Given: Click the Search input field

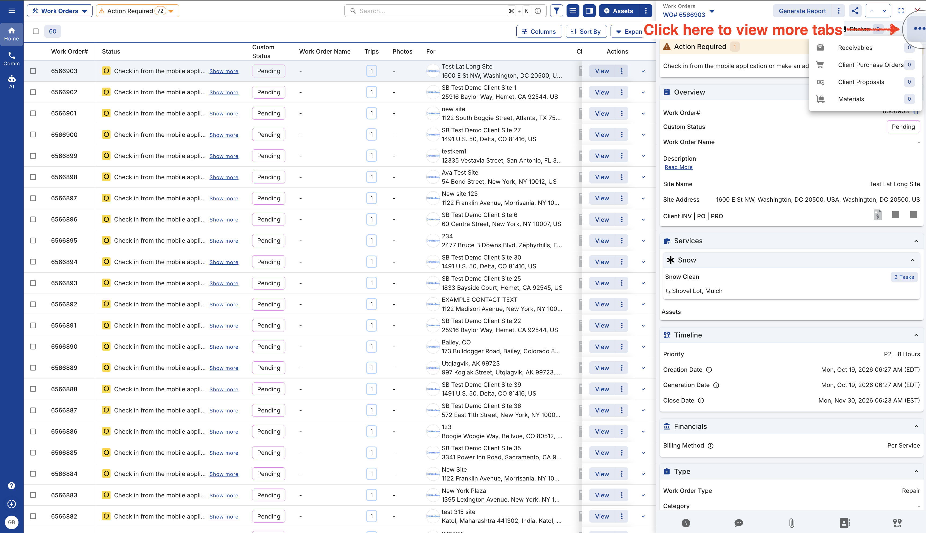Looking at the screenshot, I should (x=431, y=11).
